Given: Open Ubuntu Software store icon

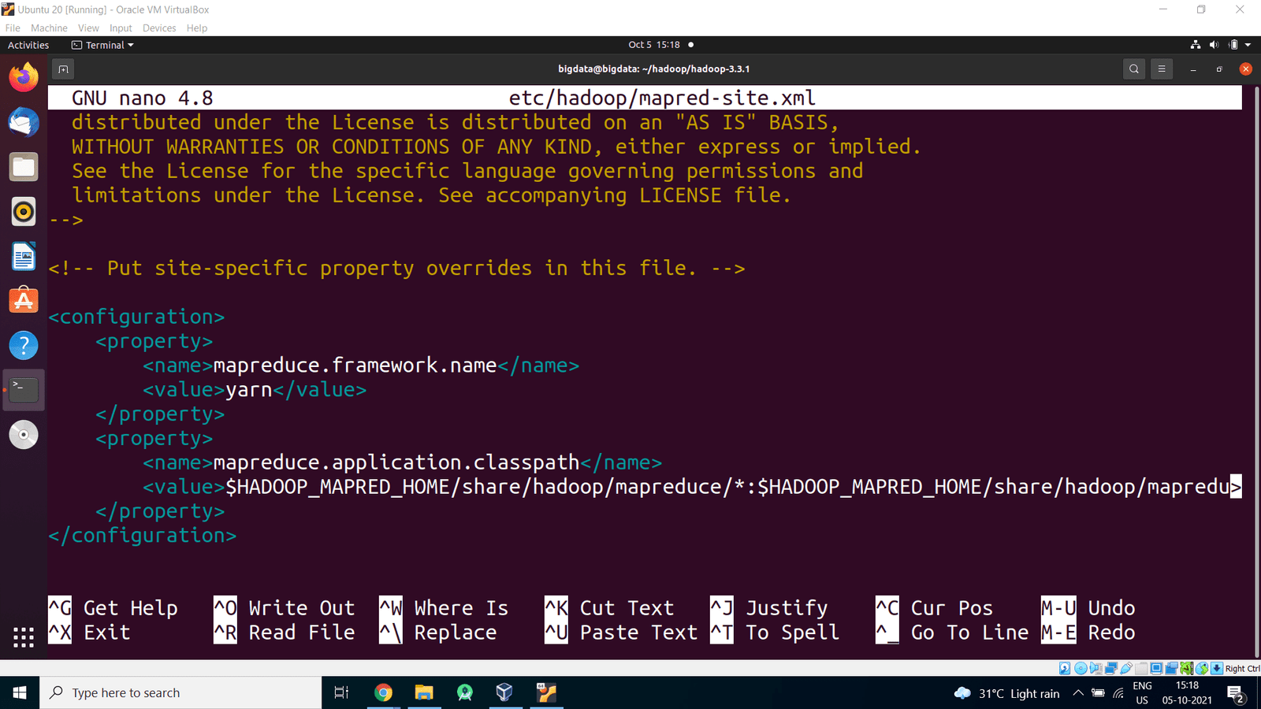Looking at the screenshot, I should [24, 300].
